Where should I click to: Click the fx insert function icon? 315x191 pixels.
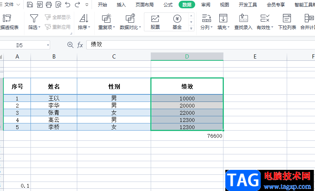tap(80, 45)
